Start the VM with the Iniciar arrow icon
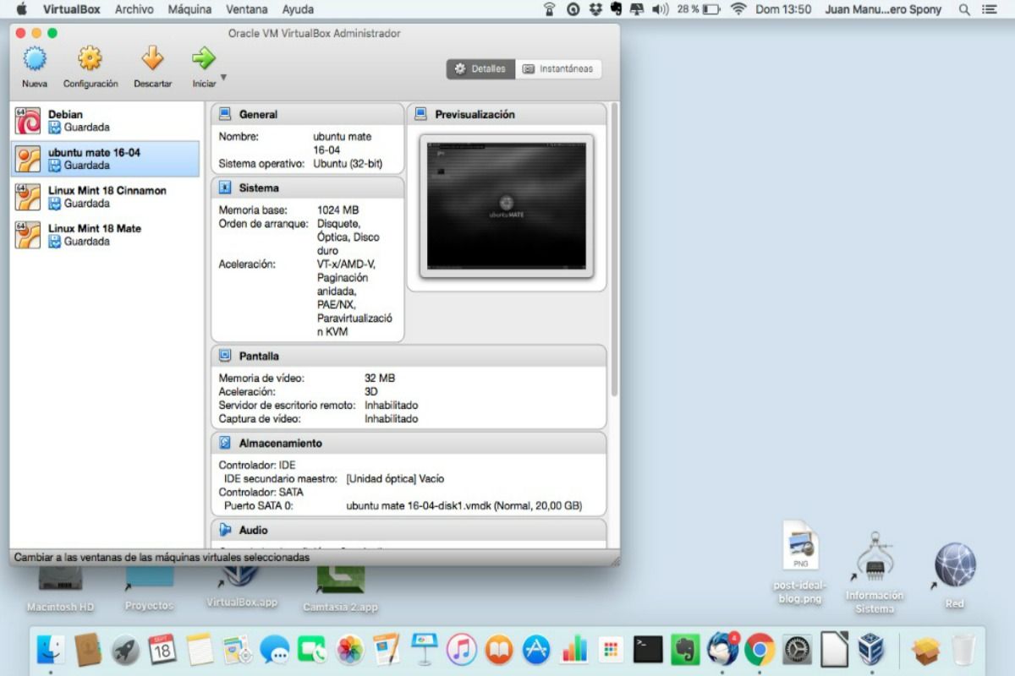This screenshot has width=1015, height=676. pyautogui.click(x=202, y=61)
